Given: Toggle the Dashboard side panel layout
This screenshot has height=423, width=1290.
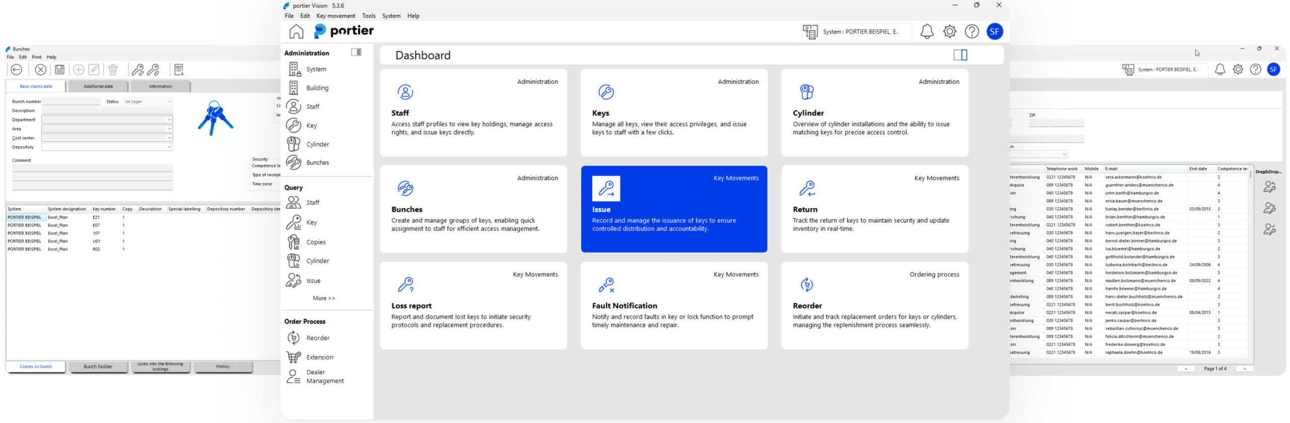Looking at the screenshot, I should [960, 55].
